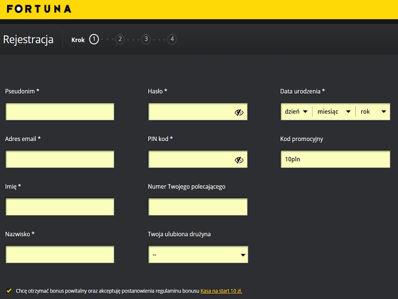Open the Kasa na start 10 zł link
The height and width of the screenshot is (299, 398).
tap(221, 291)
